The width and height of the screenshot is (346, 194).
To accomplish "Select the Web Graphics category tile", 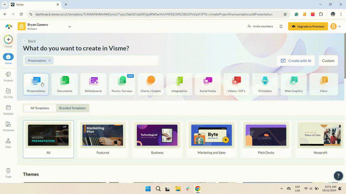I will coord(294,84).
